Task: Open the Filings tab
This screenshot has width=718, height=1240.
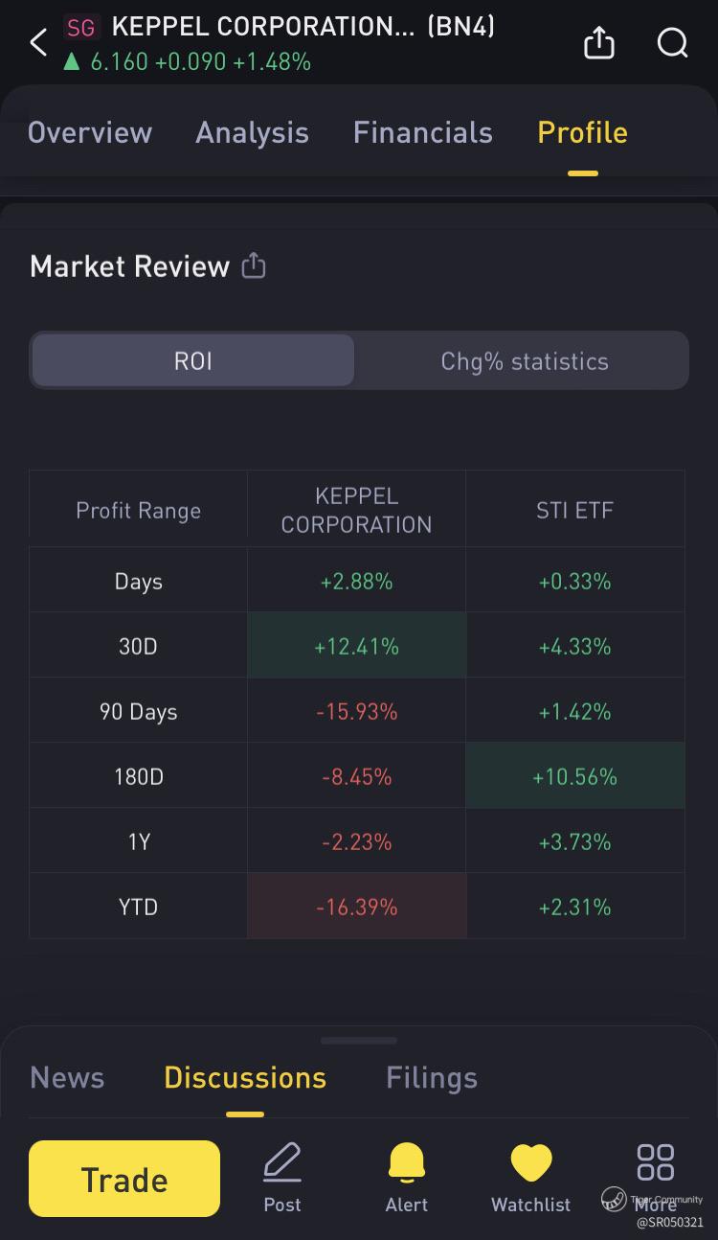Action: pyautogui.click(x=432, y=1077)
